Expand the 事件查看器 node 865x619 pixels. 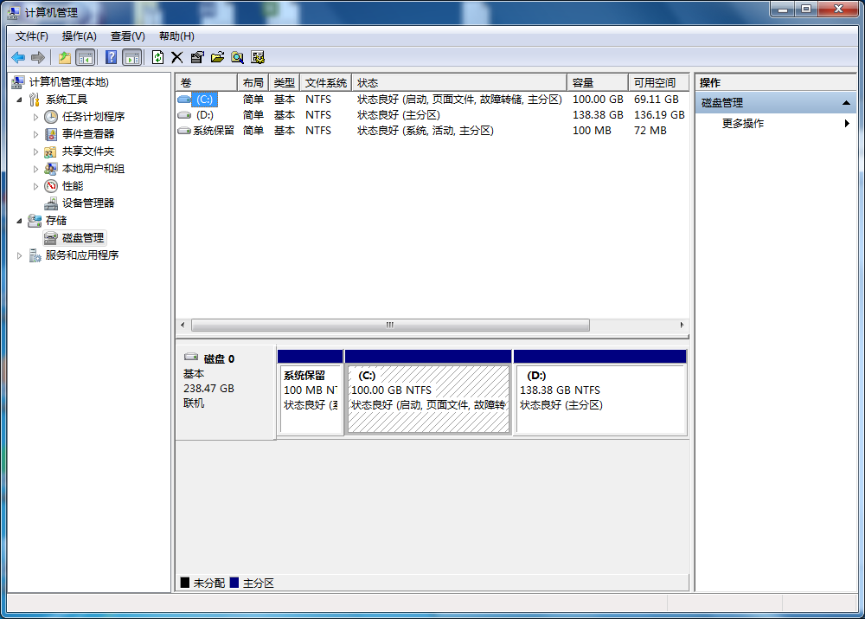click(35, 134)
